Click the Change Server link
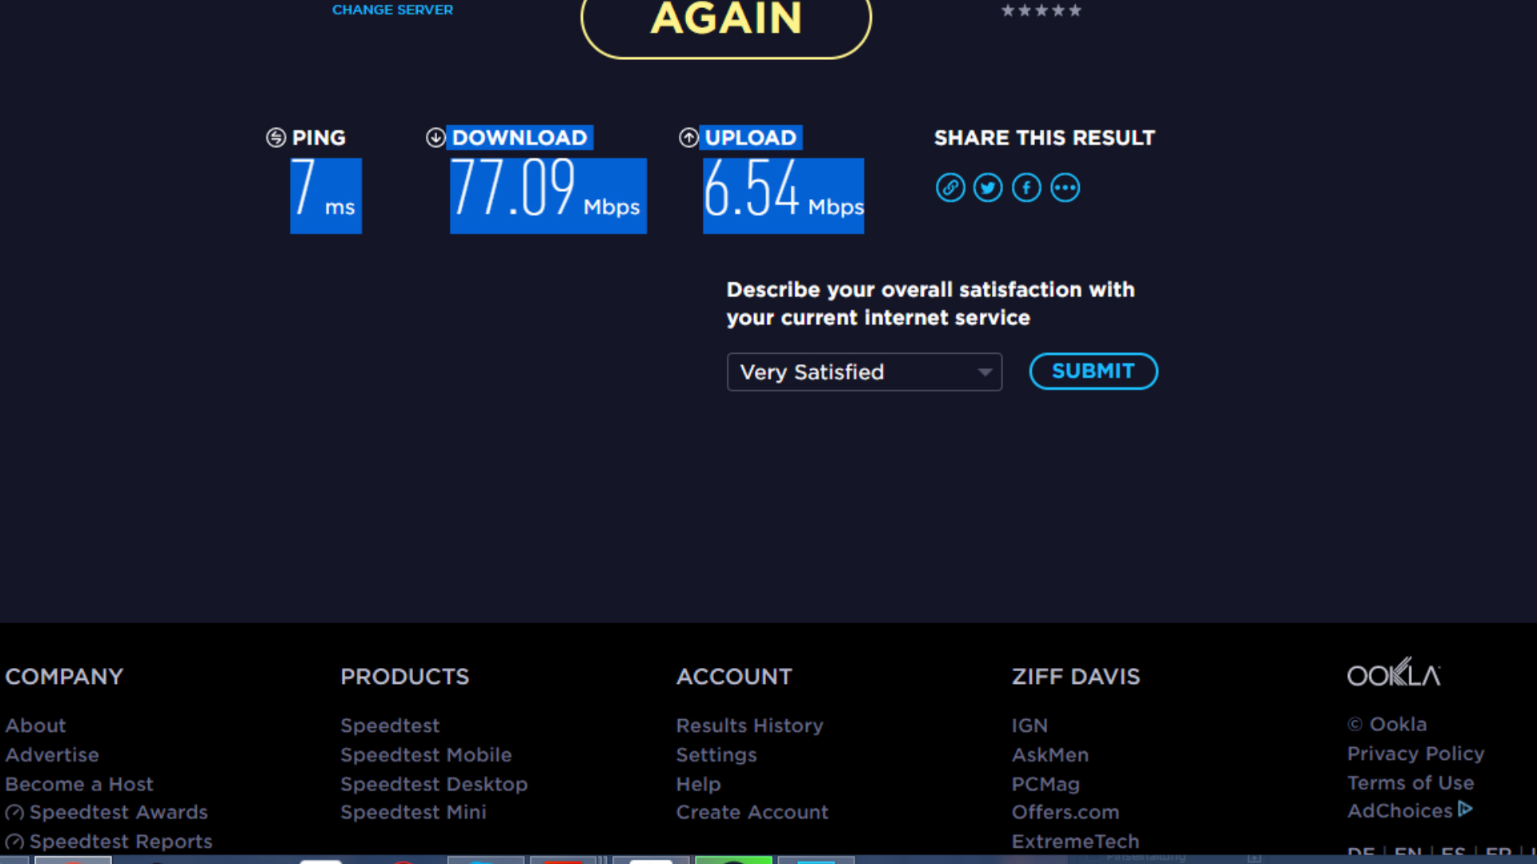Screen dimensions: 1537x864 (x=392, y=10)
